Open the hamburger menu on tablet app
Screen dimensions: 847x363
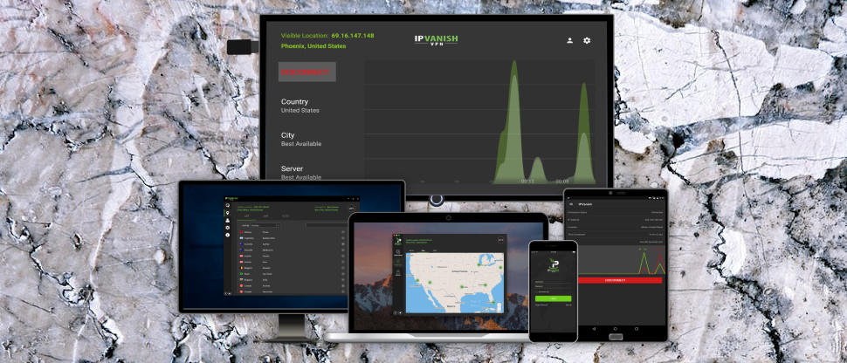click(x=572, y=204)
